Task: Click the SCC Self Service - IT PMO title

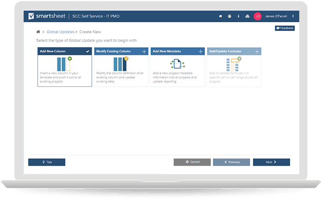Action: tap(96, 16)
